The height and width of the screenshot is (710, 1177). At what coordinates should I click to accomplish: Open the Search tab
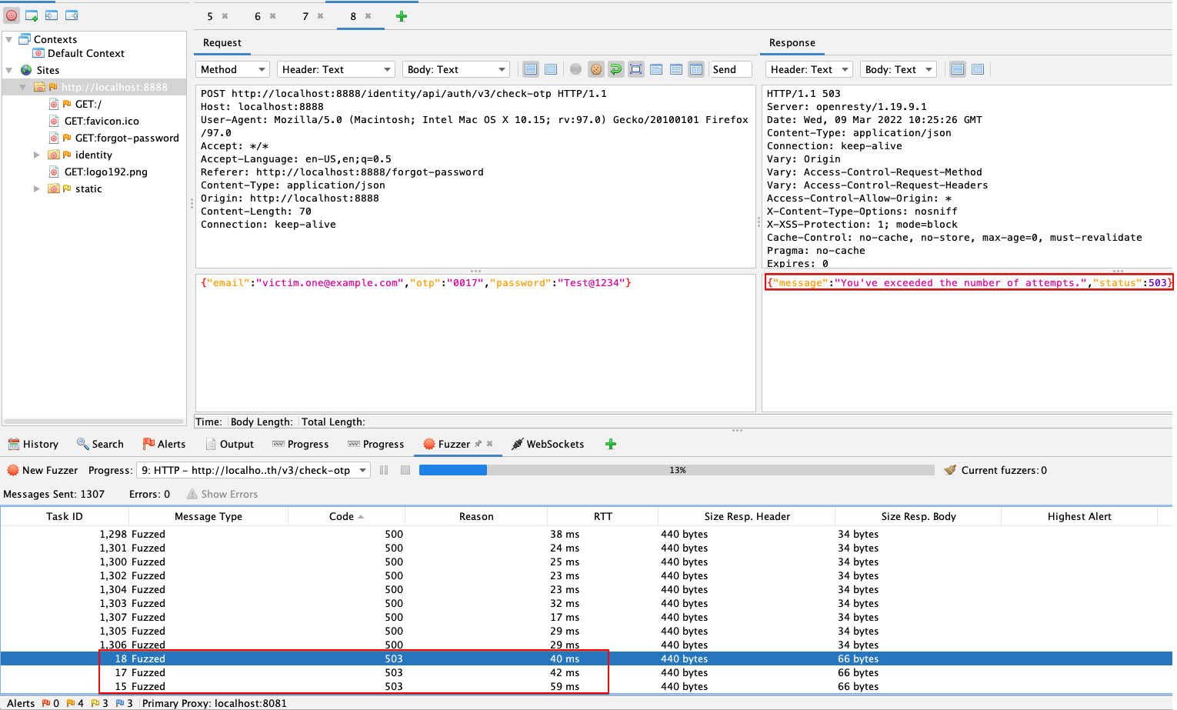click(x=100, y=444)
